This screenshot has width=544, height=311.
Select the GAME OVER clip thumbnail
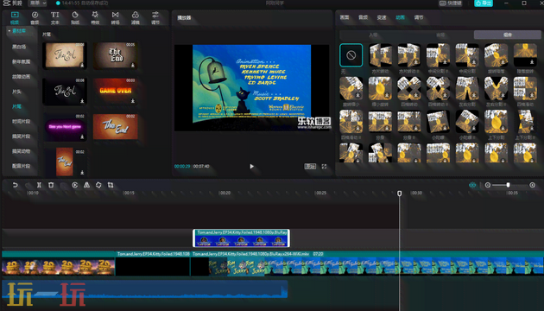coord(115,91)
